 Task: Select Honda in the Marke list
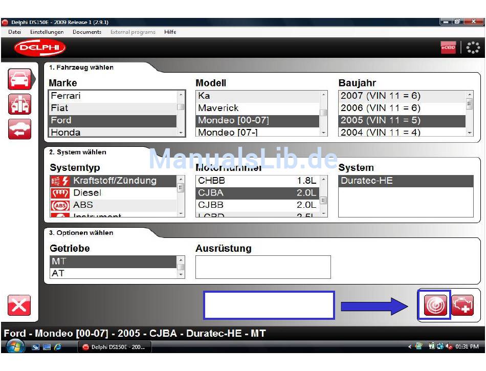click(113, 132)
